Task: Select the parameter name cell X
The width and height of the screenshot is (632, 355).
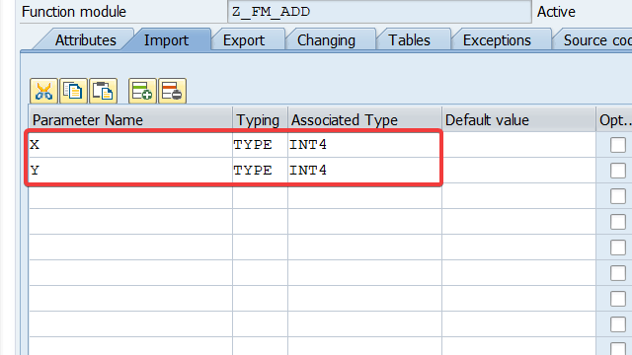Action: [x=130, y=145]
